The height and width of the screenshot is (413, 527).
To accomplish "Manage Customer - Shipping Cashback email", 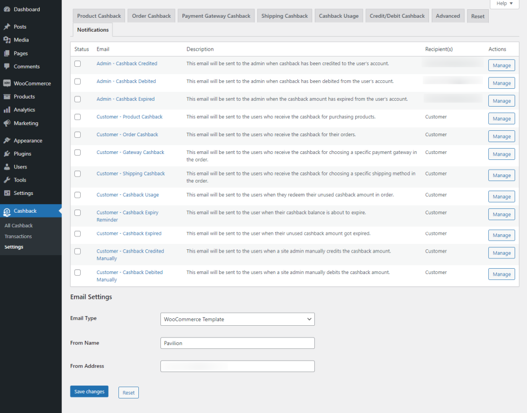I will coord(502,175).
